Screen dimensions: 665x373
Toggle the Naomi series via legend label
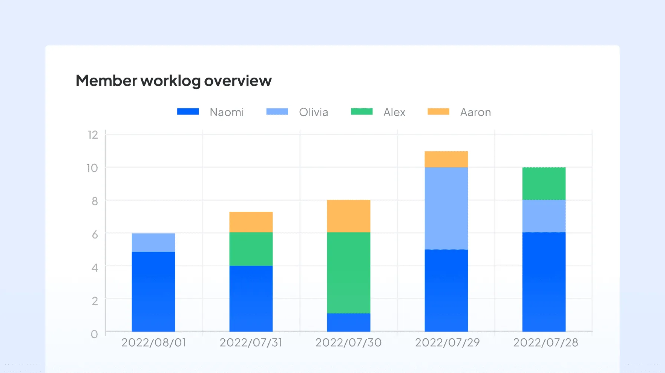pyautogui.click(x=227, y=112)
